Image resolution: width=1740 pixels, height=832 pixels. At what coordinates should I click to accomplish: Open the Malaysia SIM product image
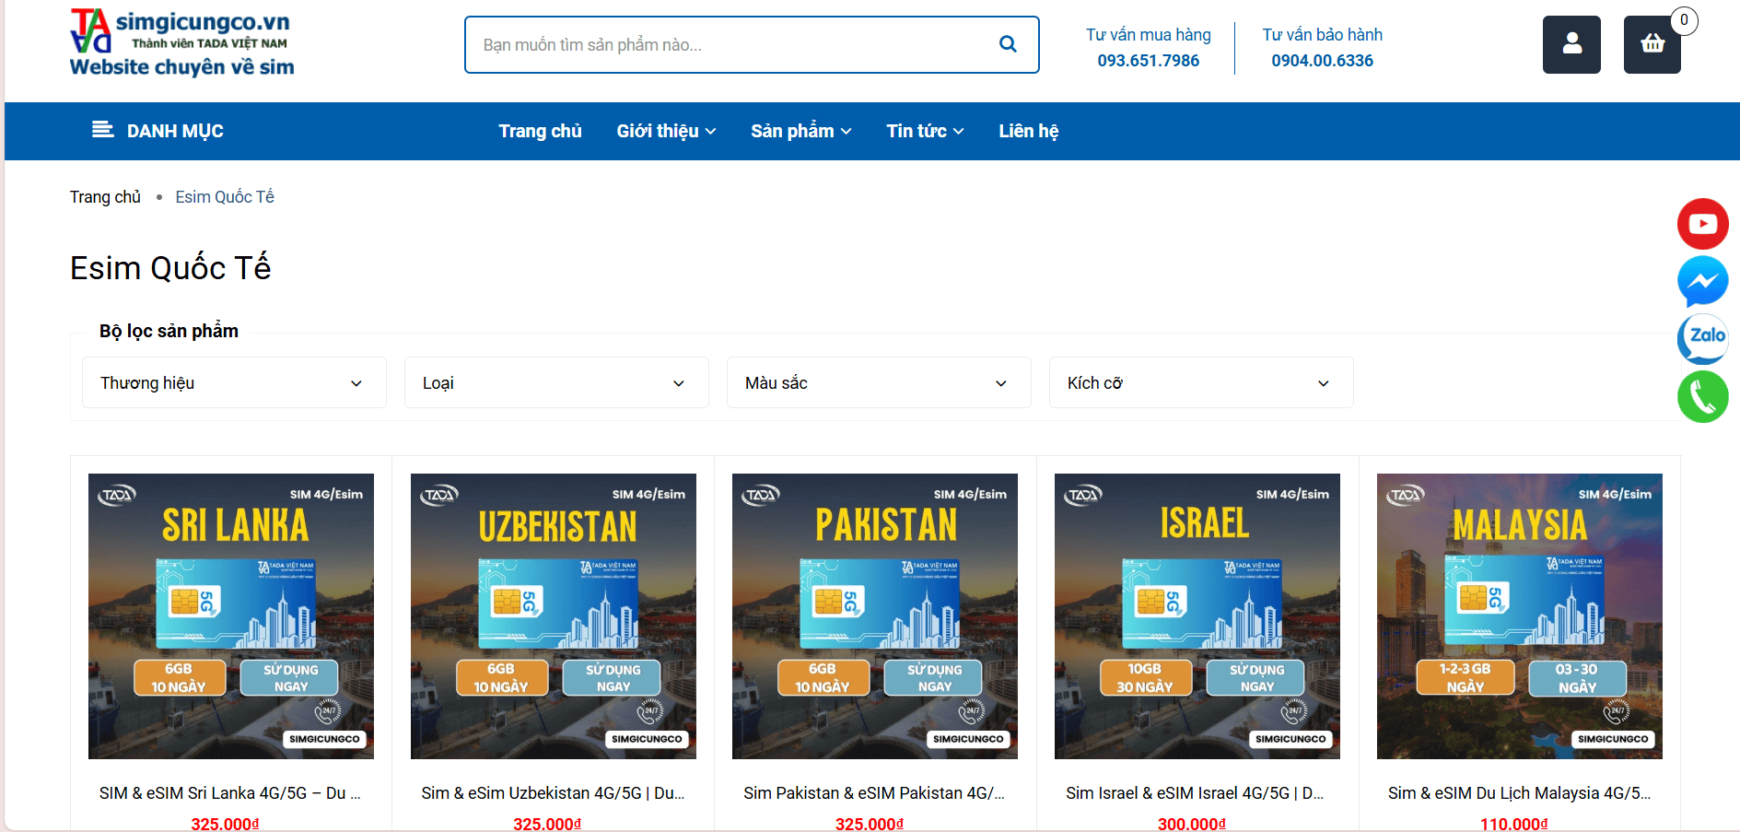[x=1520, y=616]
